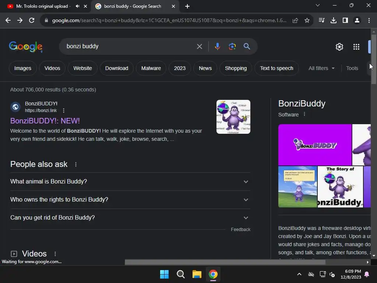Image resolution: width=377 pixels, height=283 pixels.
Task: Open search Tools
Action: (x=352, y=68)
